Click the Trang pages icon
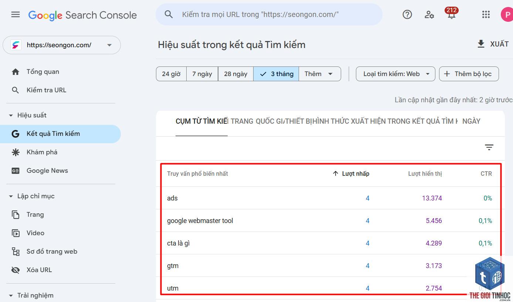This screenshot has height=302, width=513. point(16,215)
